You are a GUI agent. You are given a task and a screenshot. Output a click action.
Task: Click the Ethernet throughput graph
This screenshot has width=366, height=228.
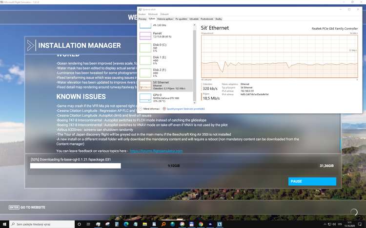[x=280, y=56]
